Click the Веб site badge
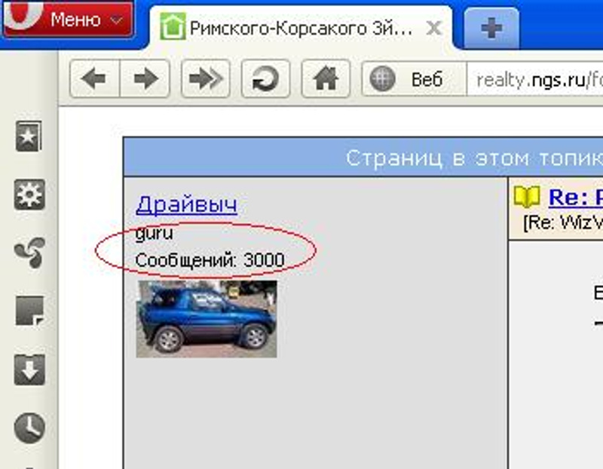This screenshot has width=603, height=469. 414,79
